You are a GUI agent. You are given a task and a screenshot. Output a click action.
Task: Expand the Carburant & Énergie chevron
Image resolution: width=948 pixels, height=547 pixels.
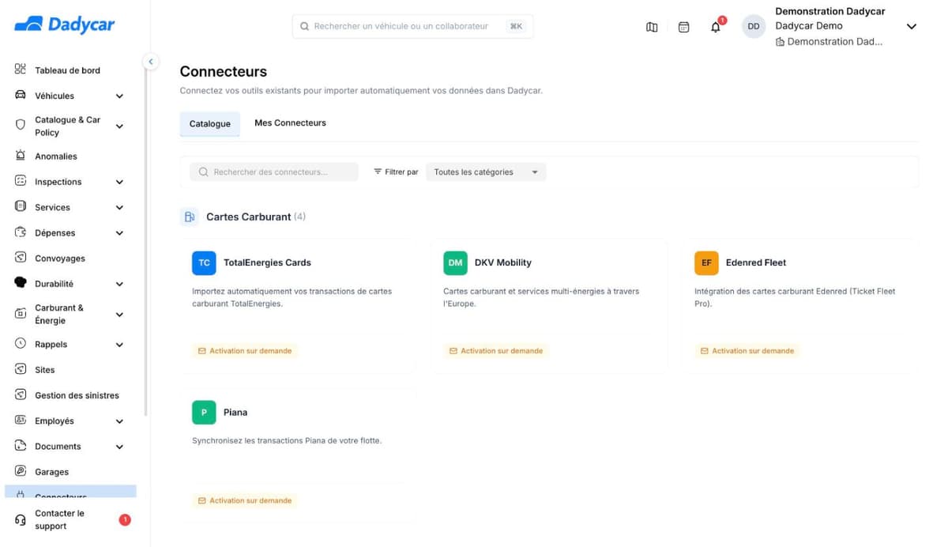coord(119,315)
